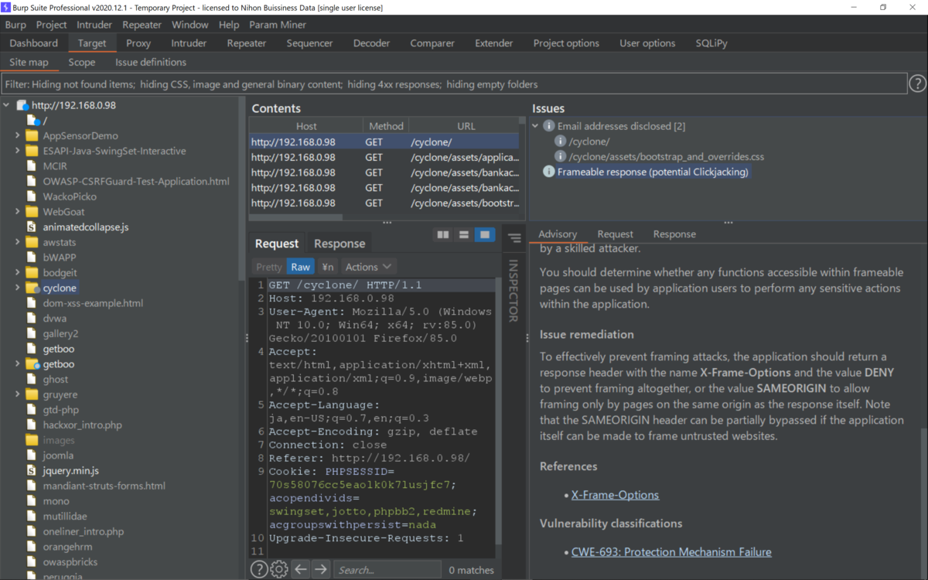Sort contents by Method column header

pos(386,126)
